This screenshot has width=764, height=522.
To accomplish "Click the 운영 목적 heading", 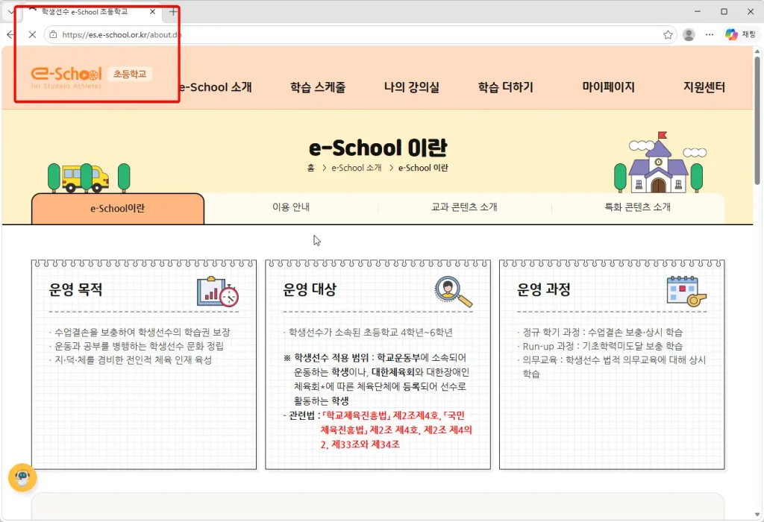I will point(75,290).
